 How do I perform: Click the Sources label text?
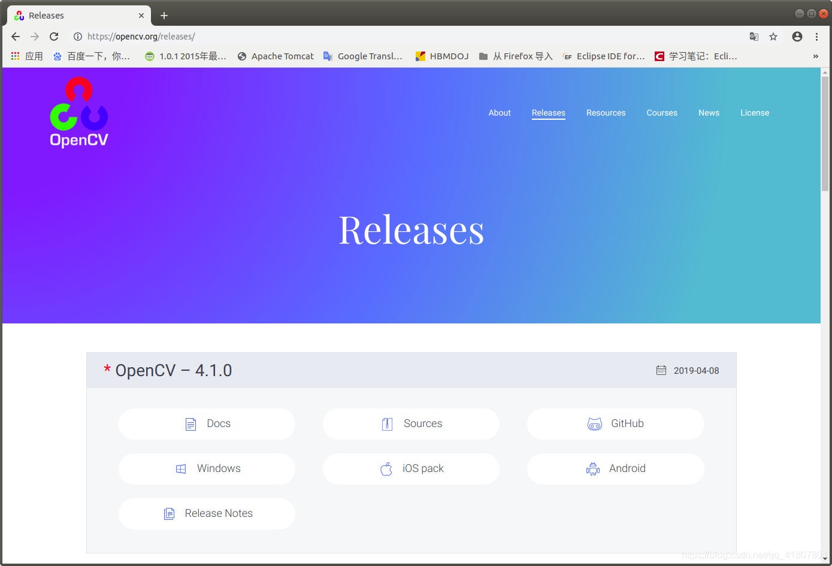423,423
